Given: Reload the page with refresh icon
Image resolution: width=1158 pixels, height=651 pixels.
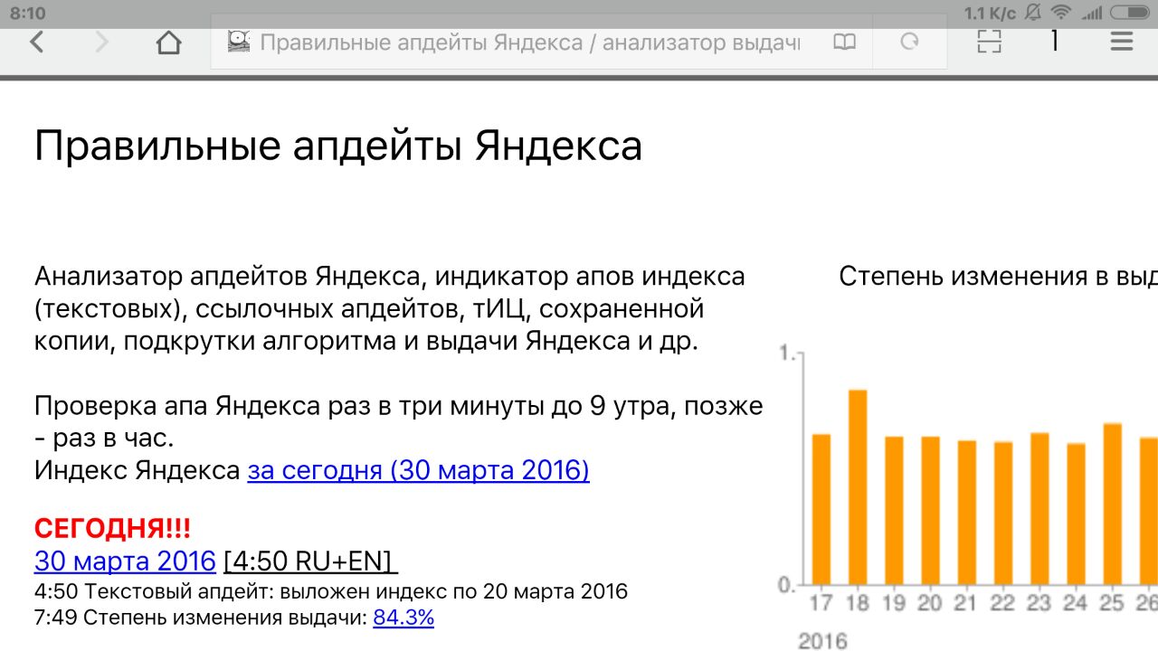Looking at the screenshot, I should tap(910, 42).
